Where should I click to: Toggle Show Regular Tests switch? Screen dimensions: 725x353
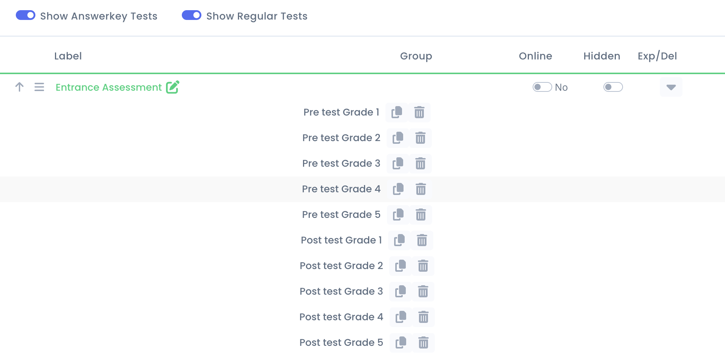[192, 15]
